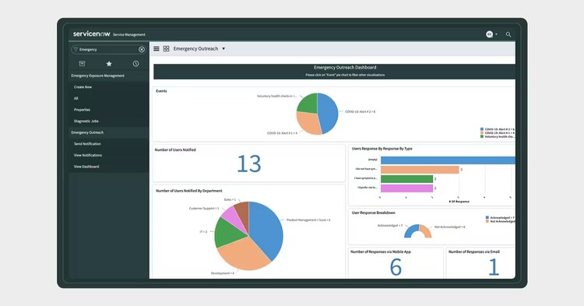The width and height of the screenshot is (584, 306).
Task: Open Diagnostic Jobs module
Action: (x=86, y=121)
